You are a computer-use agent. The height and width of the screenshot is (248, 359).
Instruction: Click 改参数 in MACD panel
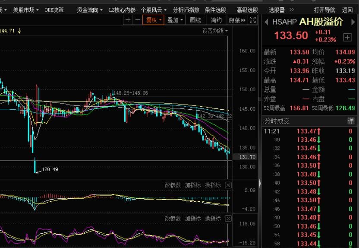pyautogui.click(x=173, y=185)
